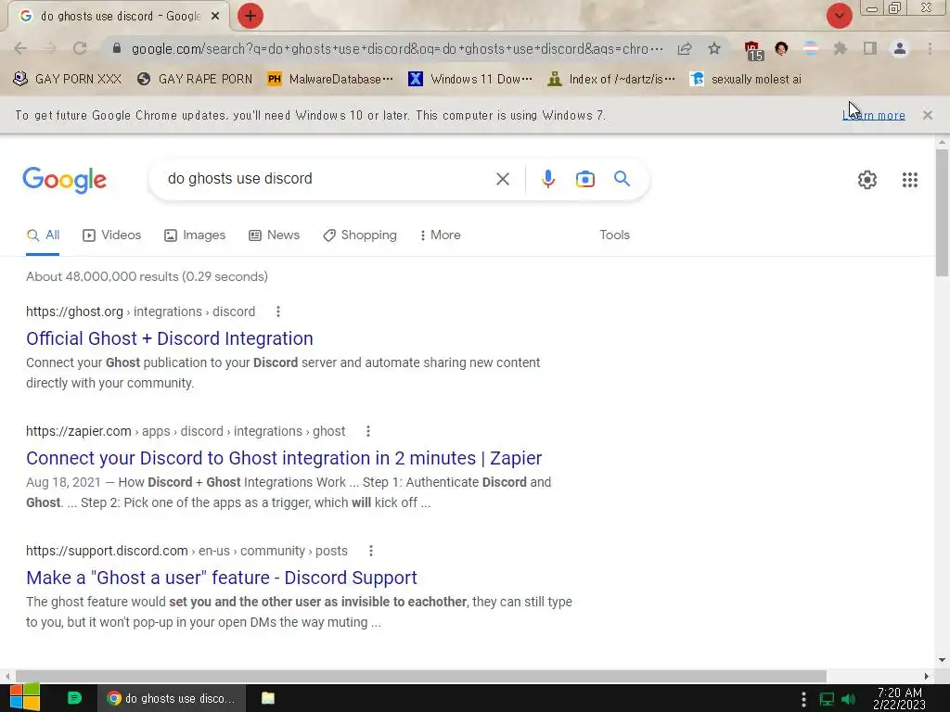Click the 'About 48,000,000 results' text

[147, 276]
